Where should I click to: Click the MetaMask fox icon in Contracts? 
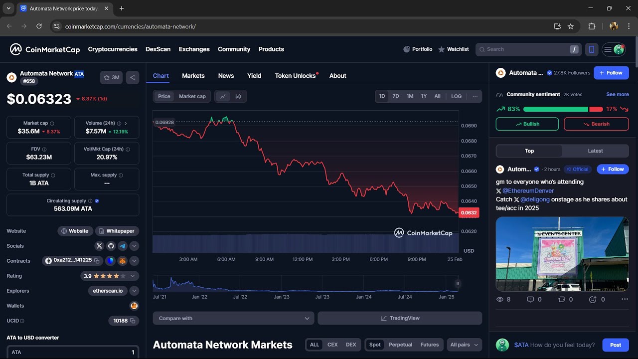click(123, 261)
